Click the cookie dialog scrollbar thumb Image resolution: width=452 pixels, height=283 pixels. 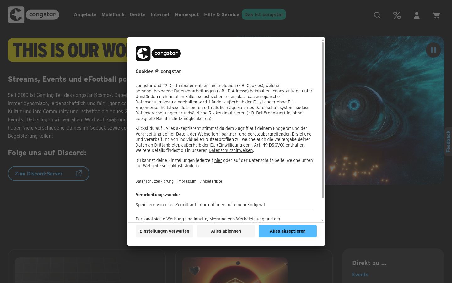[x=322, y=120]
